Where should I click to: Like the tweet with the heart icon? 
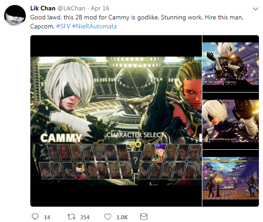pos(108,217)
